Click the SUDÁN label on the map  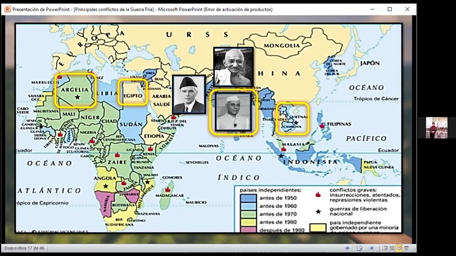point(131,124)
